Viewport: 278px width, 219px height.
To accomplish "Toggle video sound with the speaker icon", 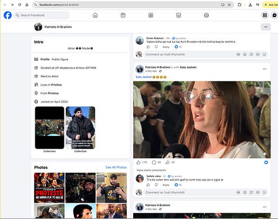I will click(265, 154).
